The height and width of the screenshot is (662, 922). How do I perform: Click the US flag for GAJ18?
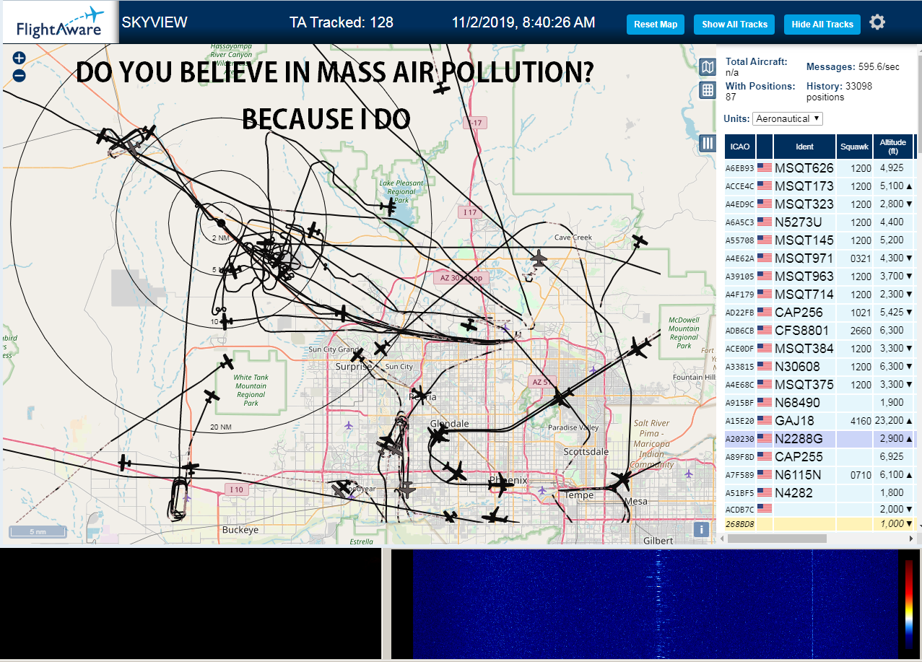(x=765, y=421)
